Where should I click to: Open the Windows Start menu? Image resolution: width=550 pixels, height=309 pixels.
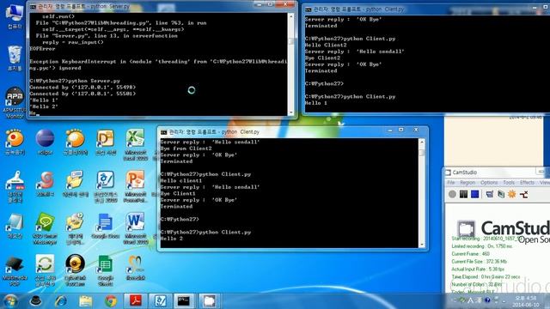(10, 301)
